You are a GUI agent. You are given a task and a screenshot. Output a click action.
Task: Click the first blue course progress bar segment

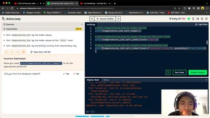[x=82, y=116]
